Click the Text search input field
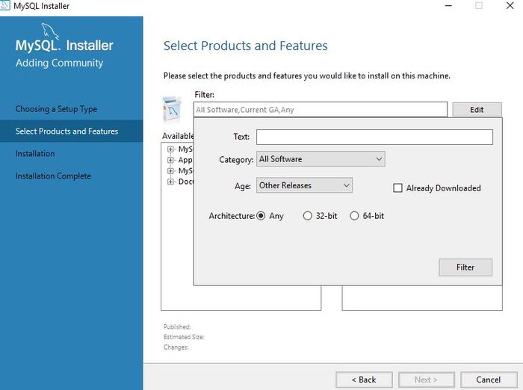 [374, 137]
